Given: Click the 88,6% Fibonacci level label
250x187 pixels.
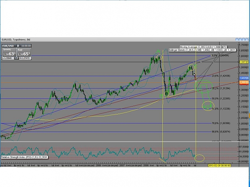Looking at the screenshot, I should tap(221, 132).
